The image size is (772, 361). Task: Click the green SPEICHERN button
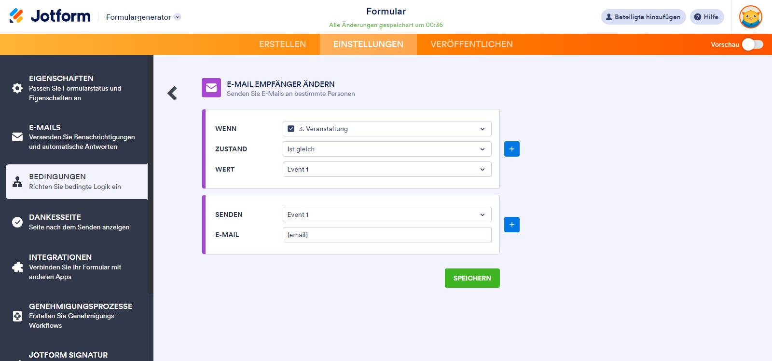pos(472,278)
